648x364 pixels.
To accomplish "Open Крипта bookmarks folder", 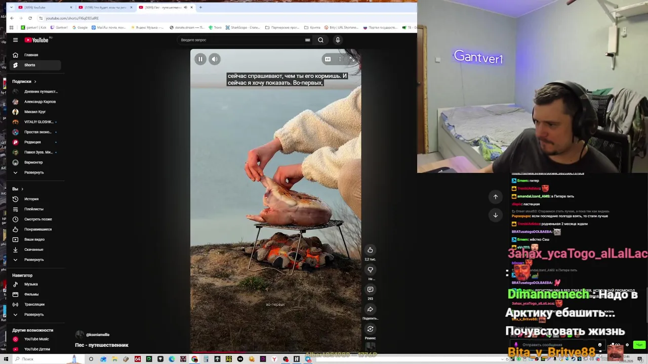I will pyautogui.click(x=312, y=27).
